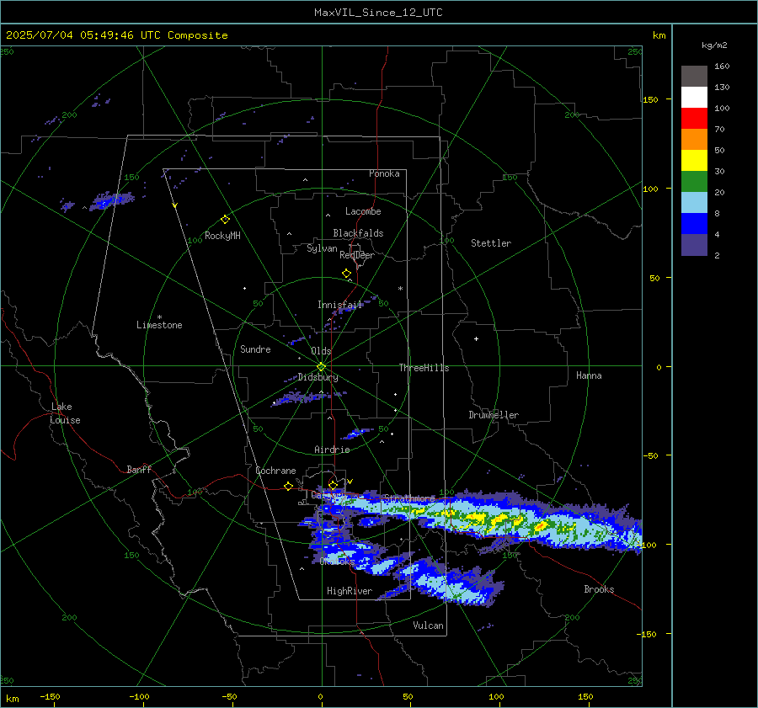Click the Lake Louise label

point(65,413)
